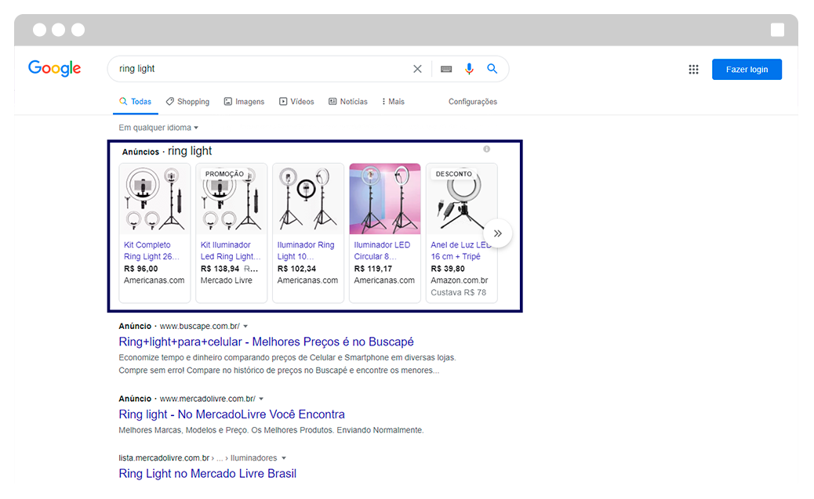
Task: Click the www.buscape.com.br/ URL text
Action: [x=200, y=326]
